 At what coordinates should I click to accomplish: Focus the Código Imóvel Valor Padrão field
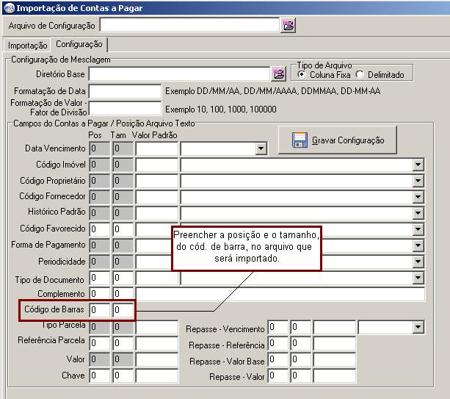coord(157,165)
